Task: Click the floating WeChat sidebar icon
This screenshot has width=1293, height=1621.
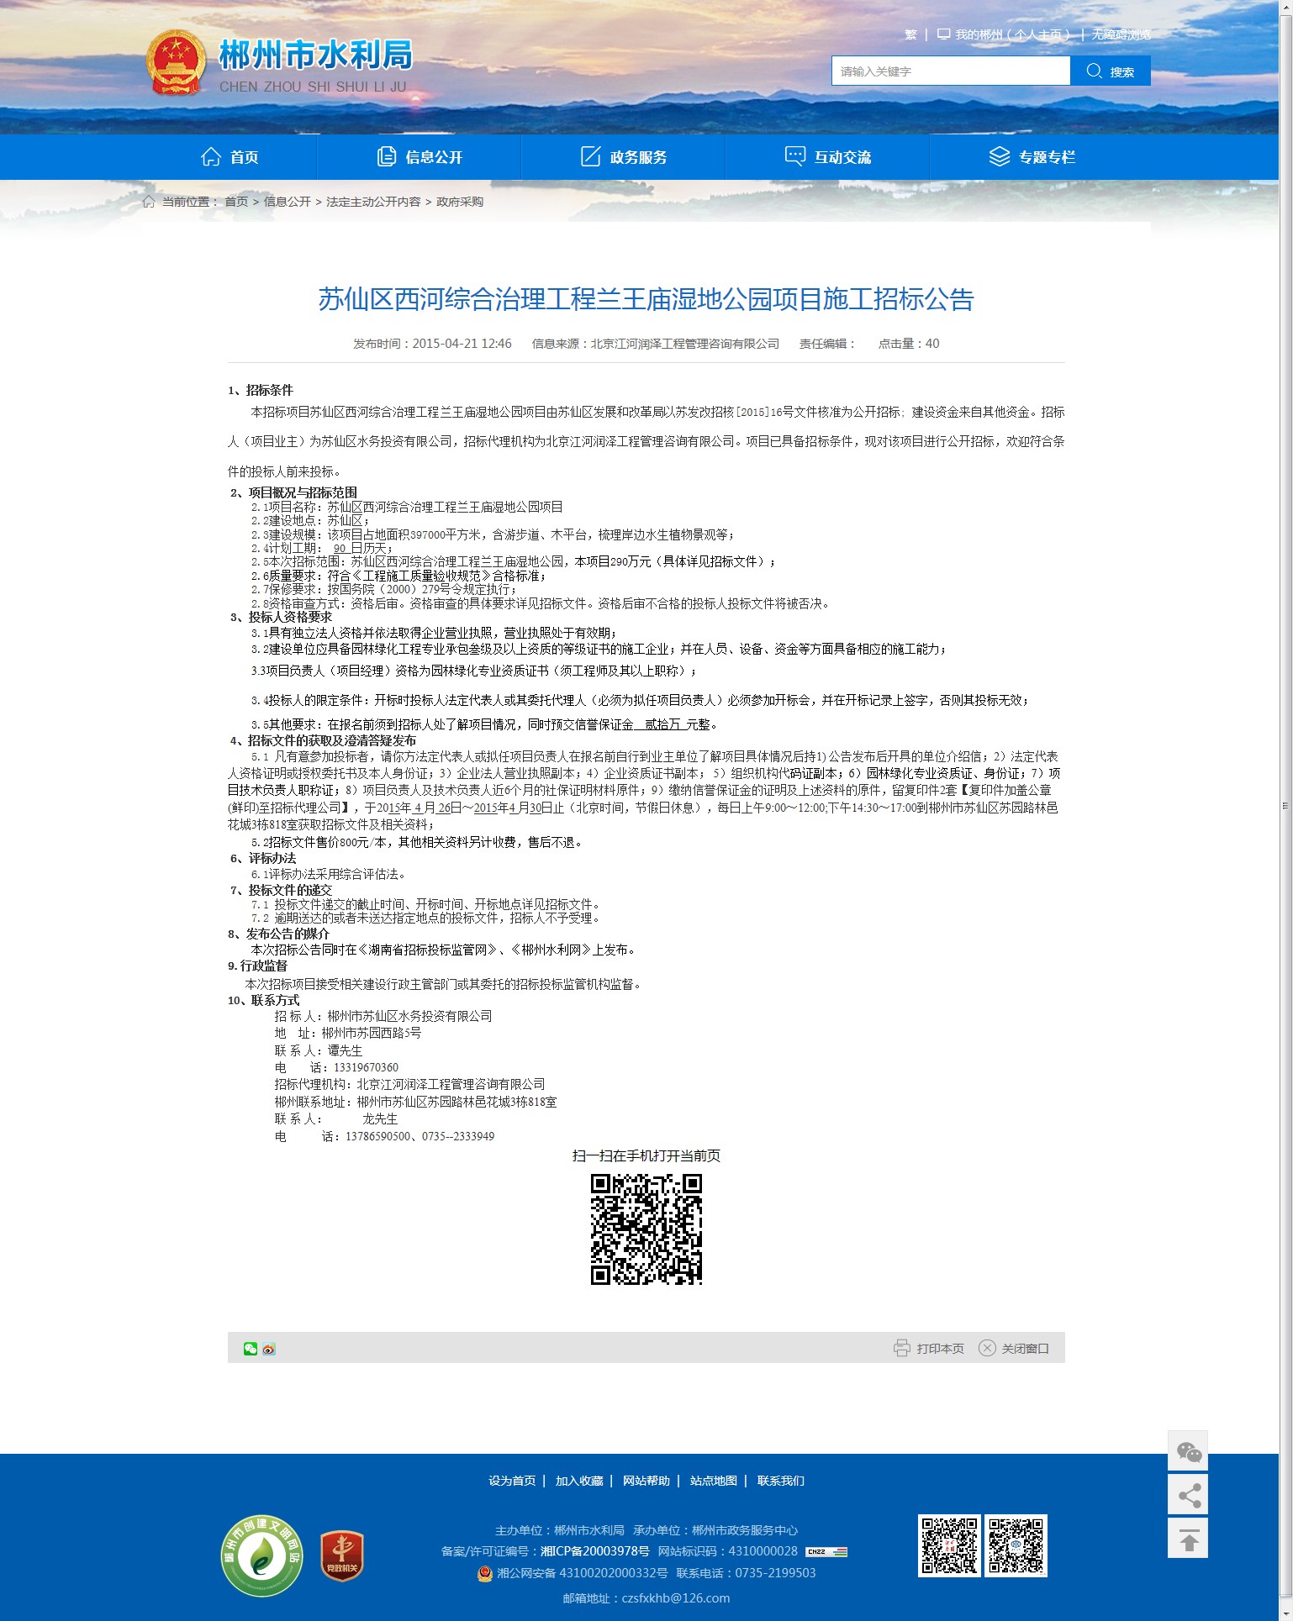Action: point(1188,1451)
